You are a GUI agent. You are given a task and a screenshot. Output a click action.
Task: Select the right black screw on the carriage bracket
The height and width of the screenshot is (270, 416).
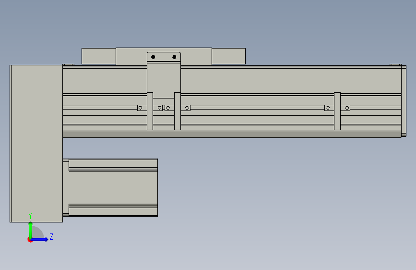[174, 57]
